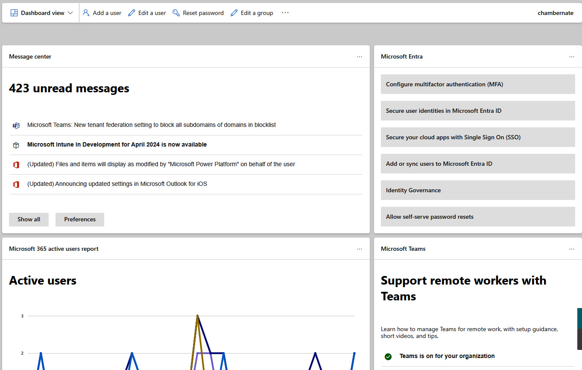Click the Show all button
582x370 pixels.
[x=29, y=219]
